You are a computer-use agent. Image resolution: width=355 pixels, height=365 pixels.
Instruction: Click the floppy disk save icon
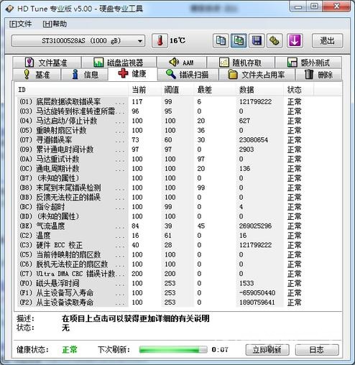pos(257,41)
